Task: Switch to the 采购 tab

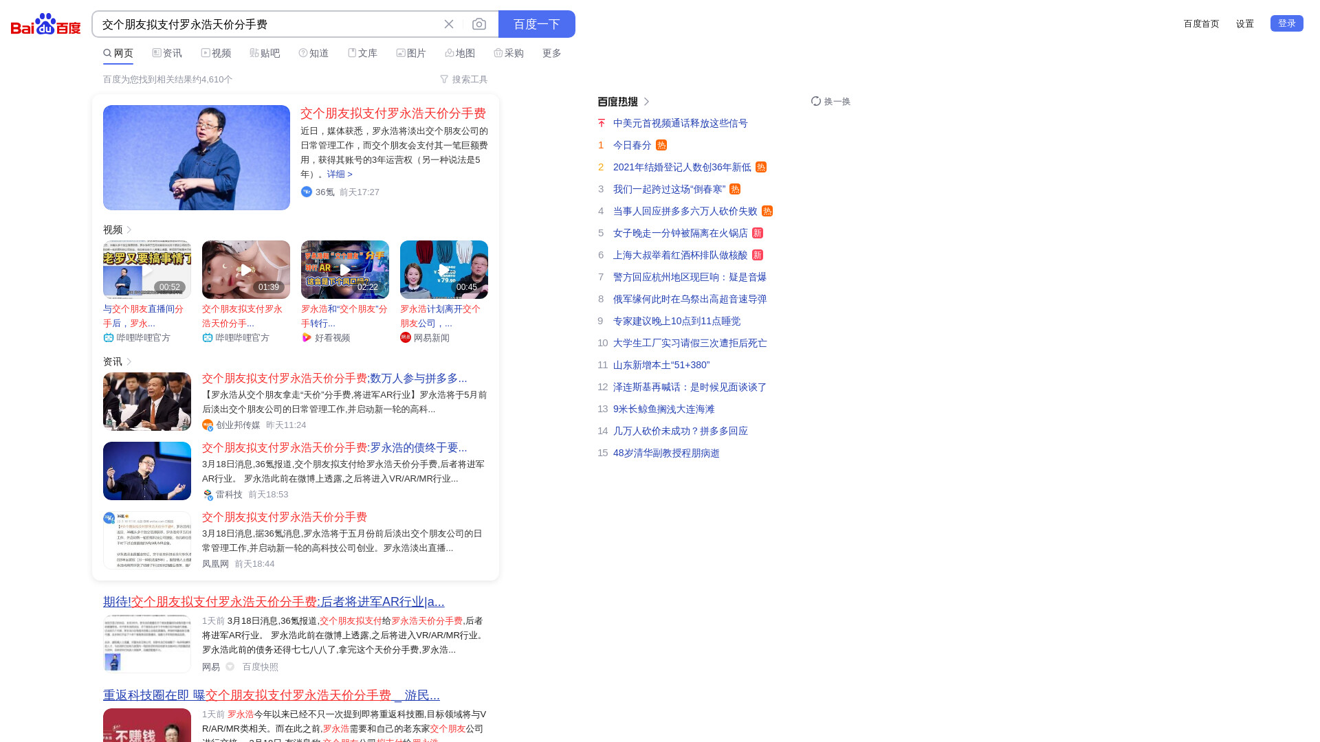Action: click(509, 53)
